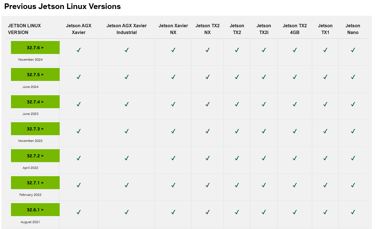
Task: Click the checkmark for 32.7.2 Jetson TX2 4GB
Action: (x=295, y=158)
